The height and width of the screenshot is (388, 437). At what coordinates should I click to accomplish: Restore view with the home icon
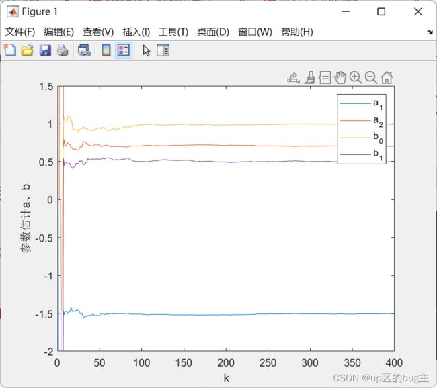click(387, 77)
